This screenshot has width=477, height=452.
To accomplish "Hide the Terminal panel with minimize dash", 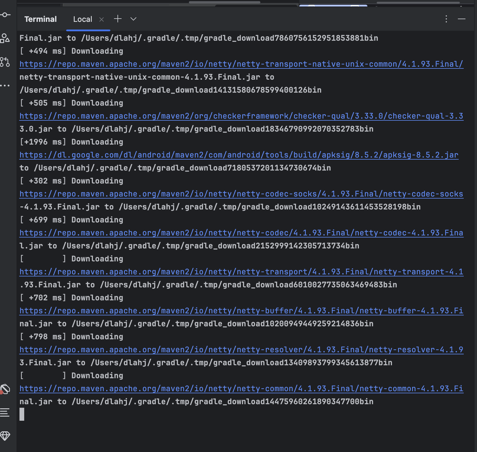I will tap(462, 19).
